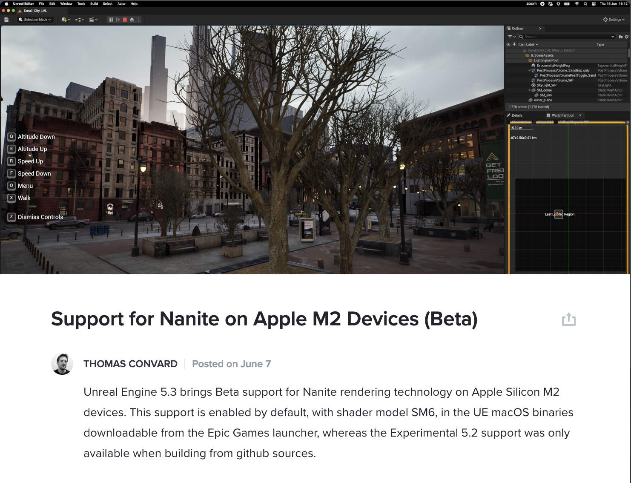Click the save level floppy icon

pyautogui.click(x=6, y=20)
